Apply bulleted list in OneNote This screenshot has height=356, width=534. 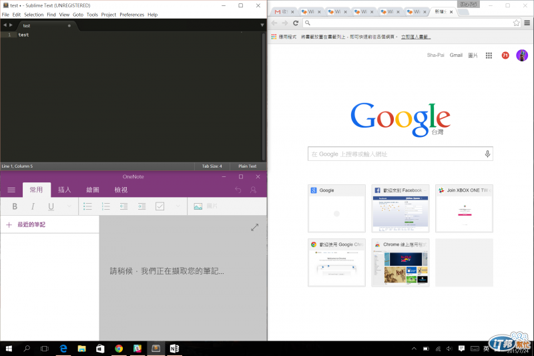(x=87, y=206)
